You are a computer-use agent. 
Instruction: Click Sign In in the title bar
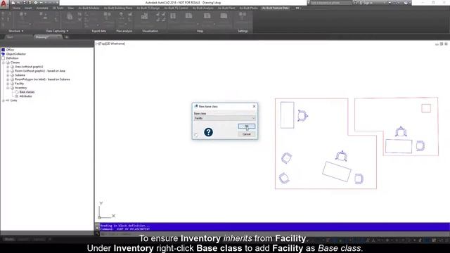(367, 3)
